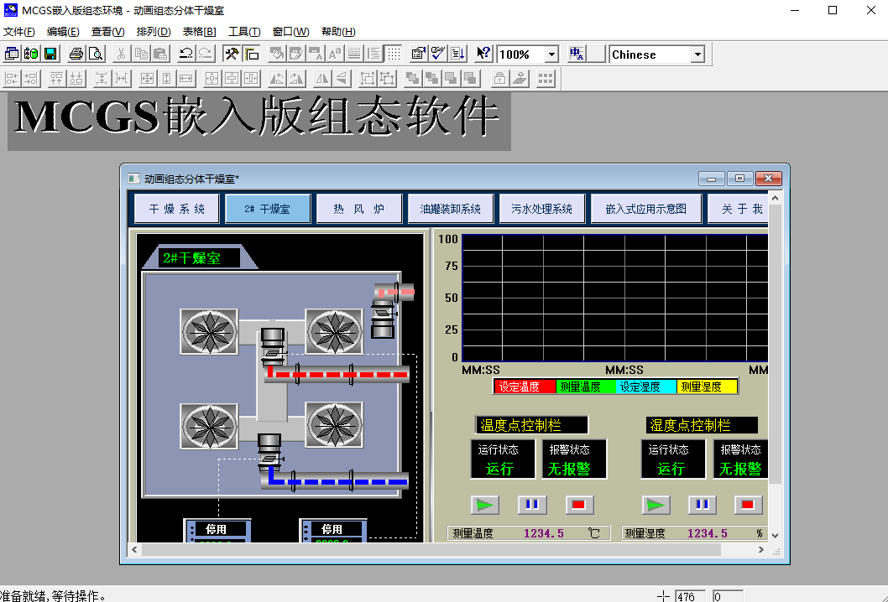The width and height of the screenshot is (888, 602).
Task: Click the temperature control red stop button
Action: pos(579,505)
